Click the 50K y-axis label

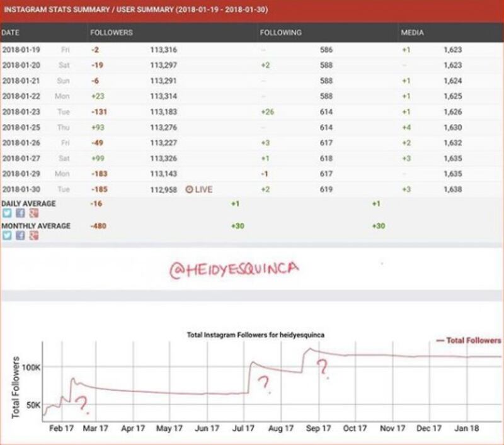click(33, 405)
